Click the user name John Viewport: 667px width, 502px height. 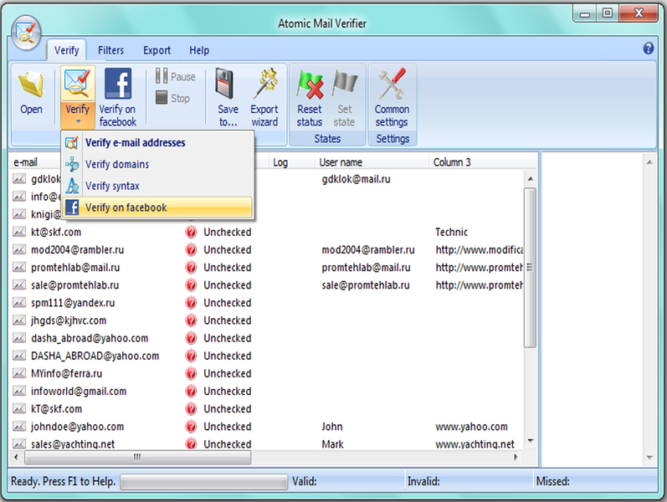(x=331, y=426)
